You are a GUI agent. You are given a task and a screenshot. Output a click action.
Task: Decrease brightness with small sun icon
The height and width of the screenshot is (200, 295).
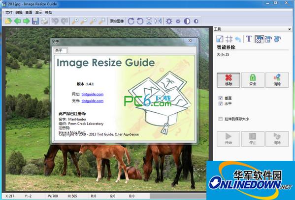[x=178, y=21]
